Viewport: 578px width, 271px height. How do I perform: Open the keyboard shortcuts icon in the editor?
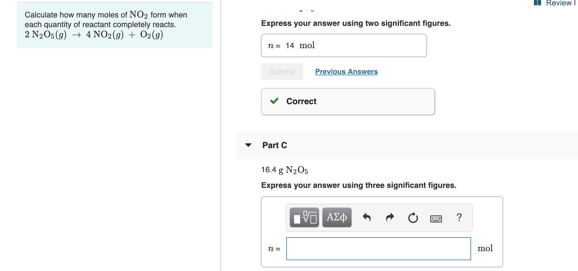pos(436,219)
